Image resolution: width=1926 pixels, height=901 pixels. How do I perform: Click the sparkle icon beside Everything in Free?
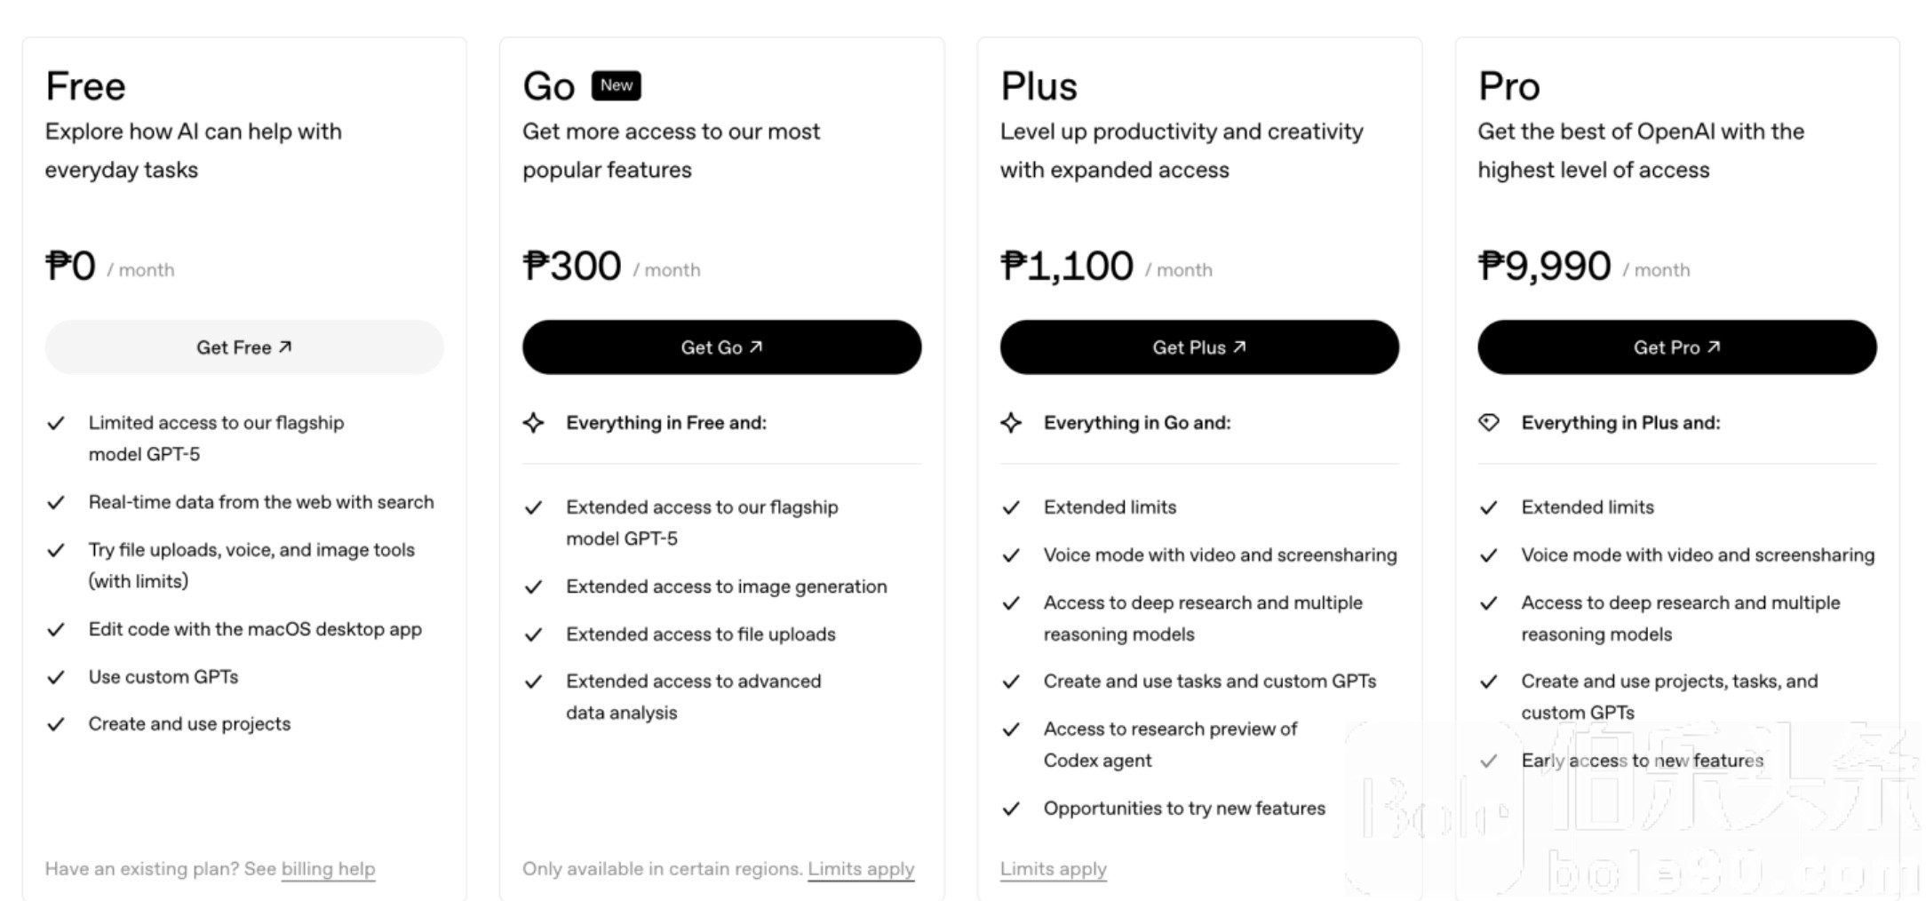533,423
